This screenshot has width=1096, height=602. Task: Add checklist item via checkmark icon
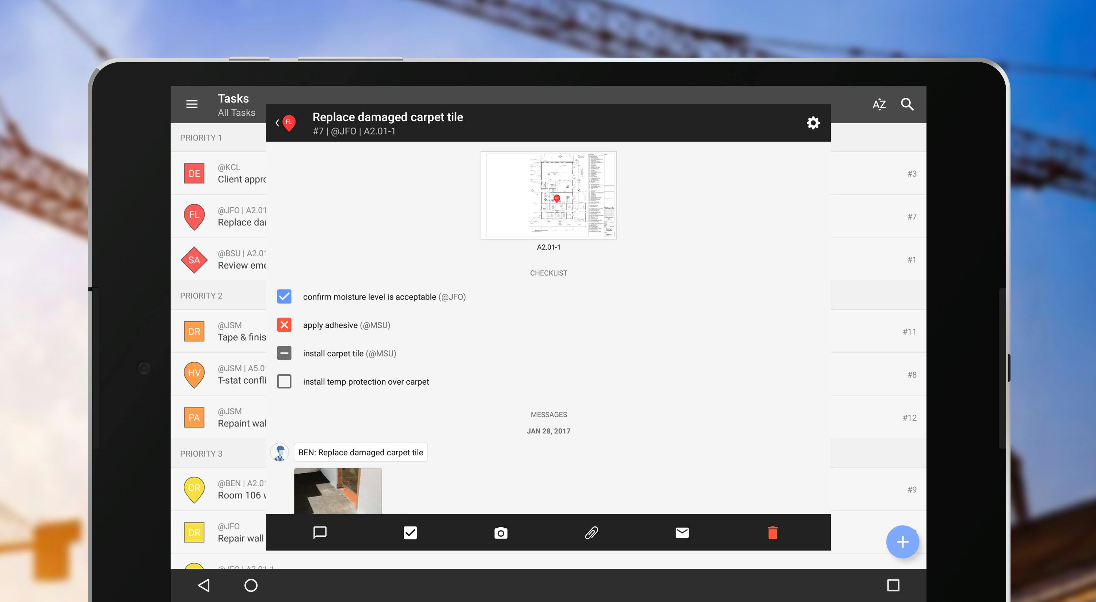(x=410, y=532)
